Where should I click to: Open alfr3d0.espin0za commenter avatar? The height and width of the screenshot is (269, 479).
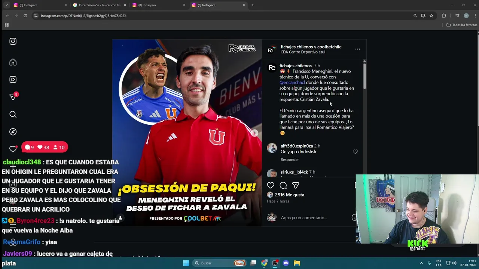pyautogui.click(x=272, y=148)
